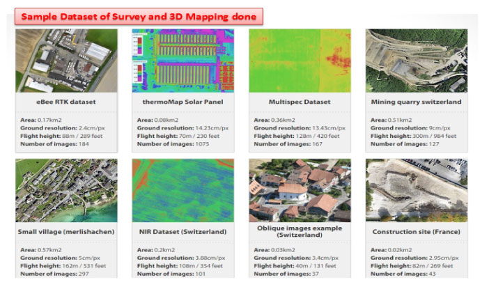Open the Multispec Dataset thumbnail image
The image size is (489, 289).
click(x=300, y=61)
